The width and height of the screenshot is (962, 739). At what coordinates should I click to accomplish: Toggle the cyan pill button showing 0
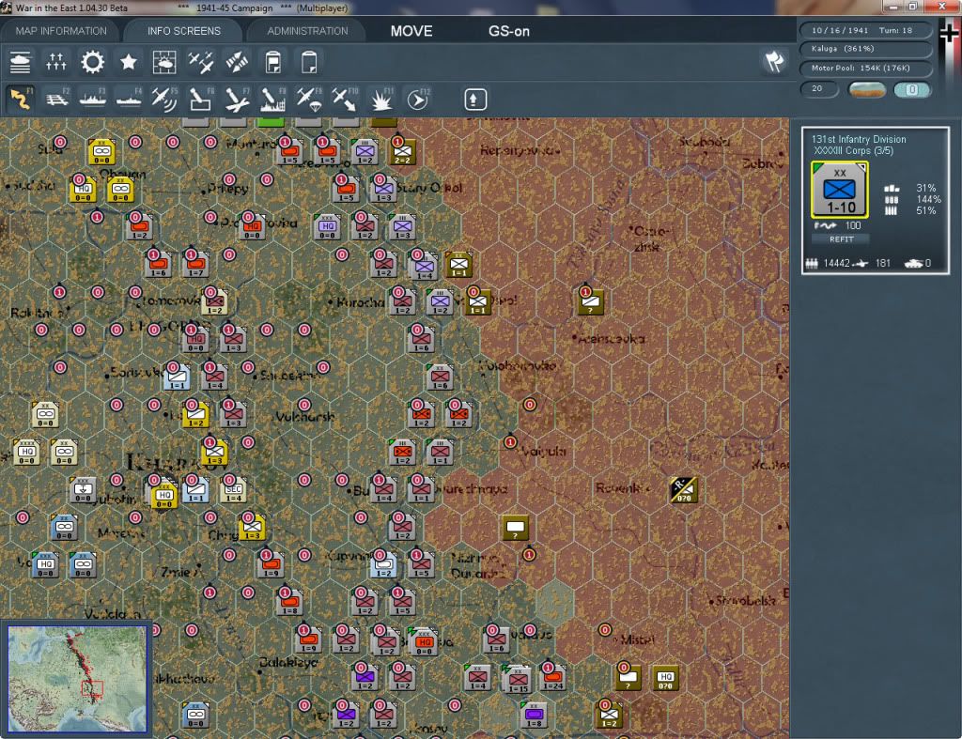(911, 89)
